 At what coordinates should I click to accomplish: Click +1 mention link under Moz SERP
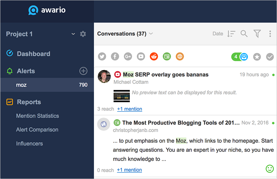point(130,109)
